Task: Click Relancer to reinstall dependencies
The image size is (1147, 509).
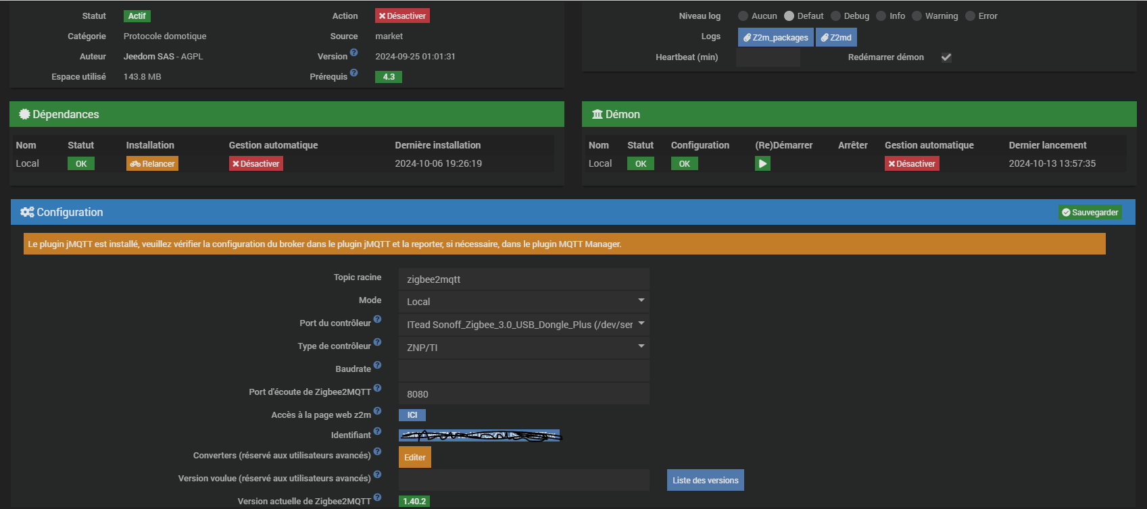Action: 152,164
